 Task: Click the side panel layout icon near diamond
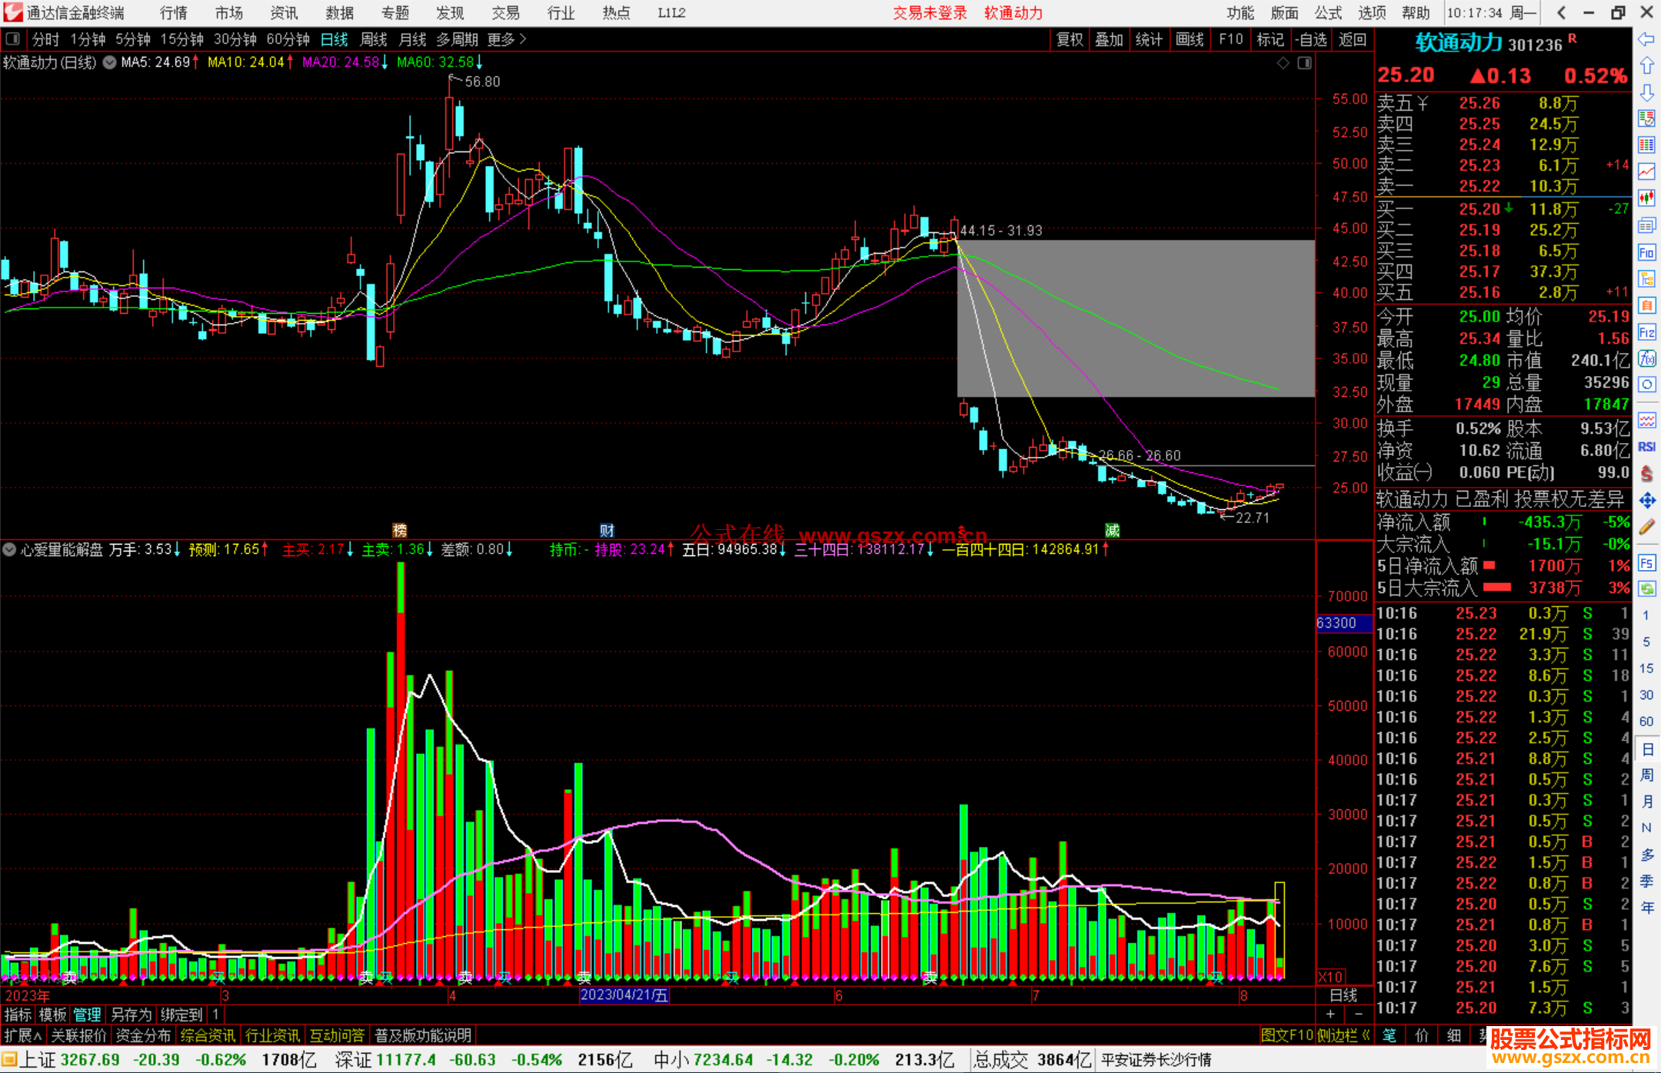click(x=1304, y=63)
